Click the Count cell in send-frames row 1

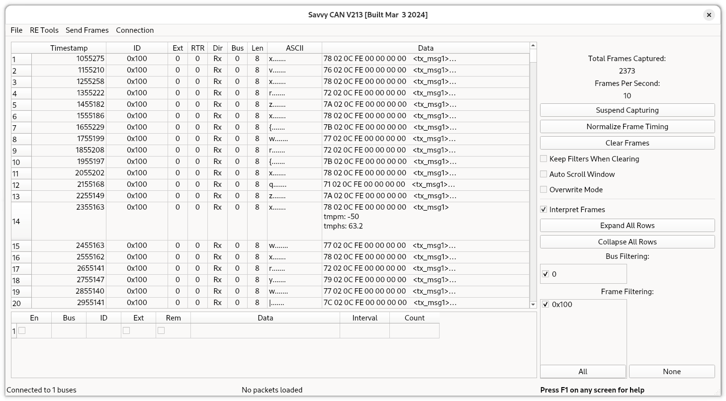(414, 331)
